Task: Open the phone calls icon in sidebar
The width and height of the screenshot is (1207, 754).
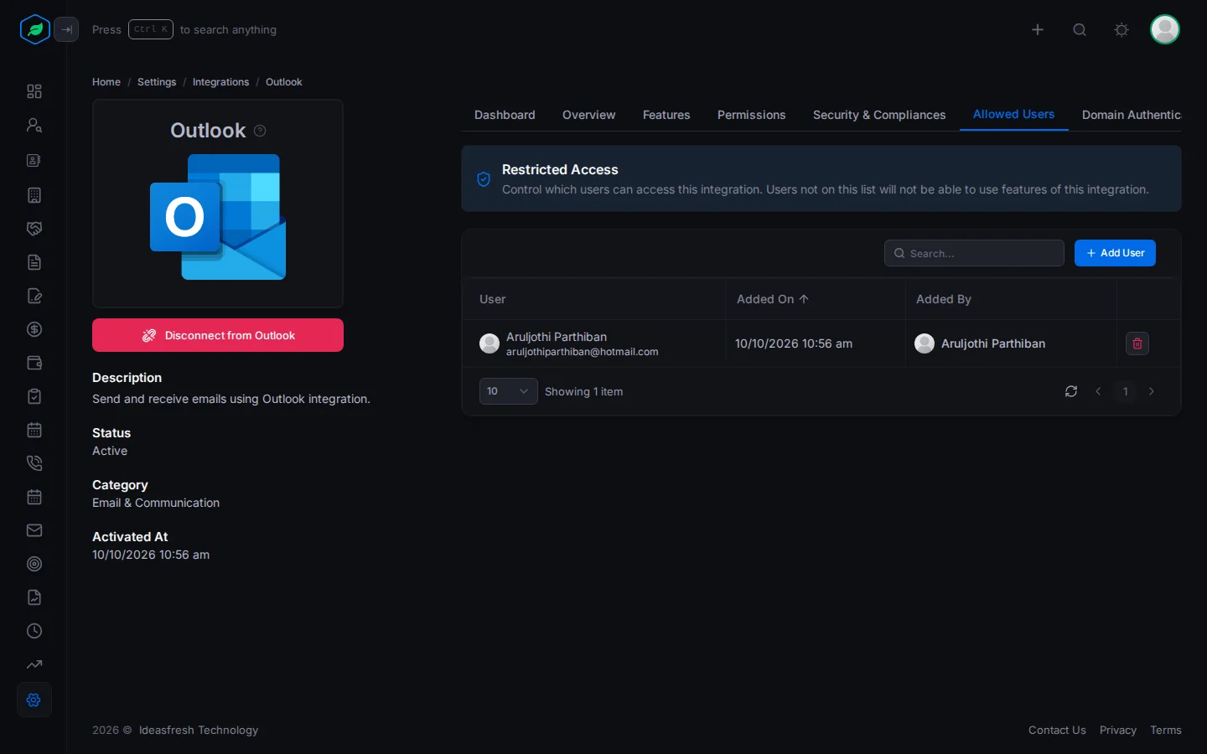Action: point(34,463)
